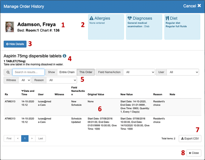Click the Diagnoses heartbeat icon
The height and width of the screenshot is (160, 205).
click(x=129, y=18)
